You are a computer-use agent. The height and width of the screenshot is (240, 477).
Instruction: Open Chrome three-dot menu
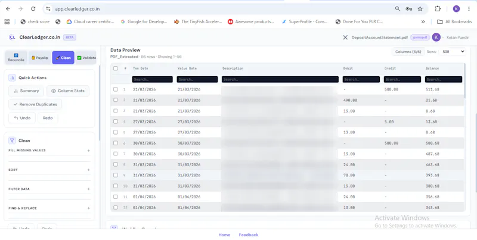pos(469,9)
